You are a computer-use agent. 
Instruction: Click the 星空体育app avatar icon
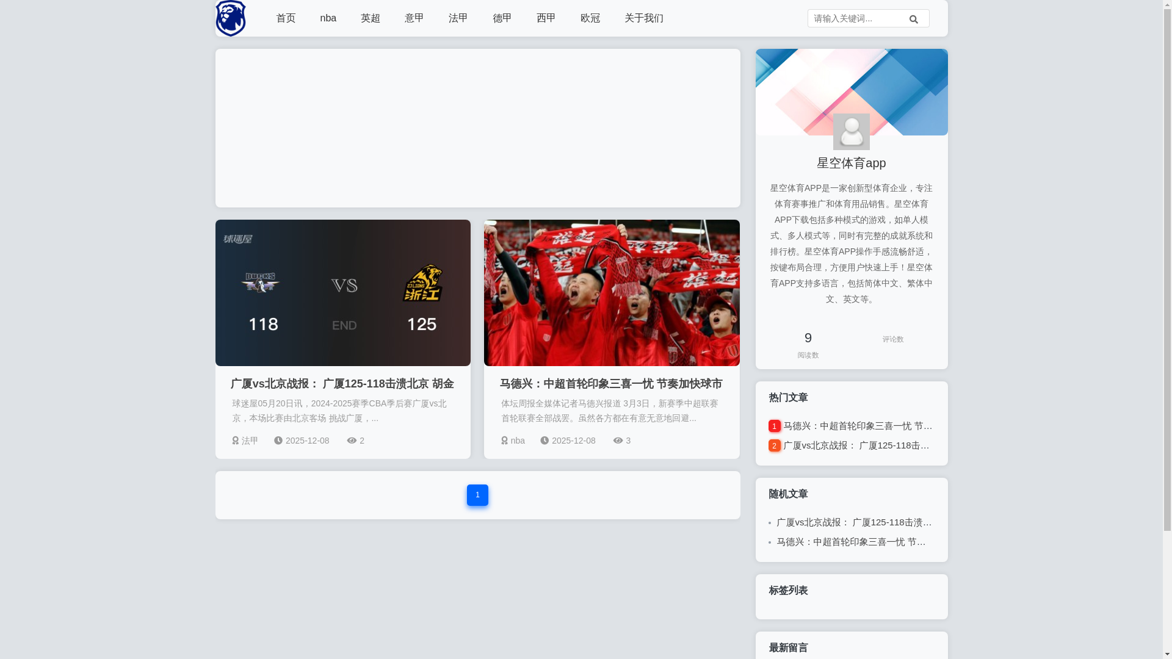point(851,132)
